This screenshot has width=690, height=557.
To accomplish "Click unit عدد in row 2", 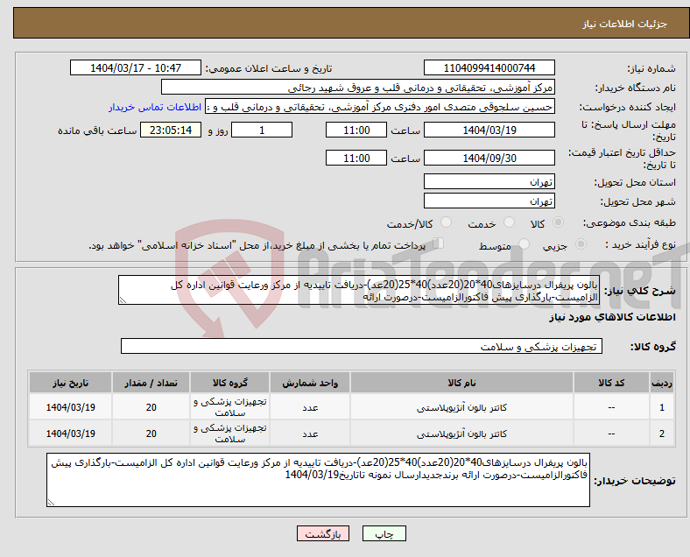I will [310, 434].
